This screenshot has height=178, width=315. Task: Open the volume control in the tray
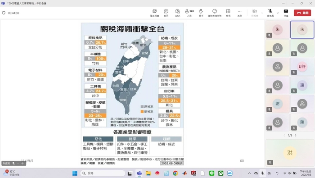point(290,173)
